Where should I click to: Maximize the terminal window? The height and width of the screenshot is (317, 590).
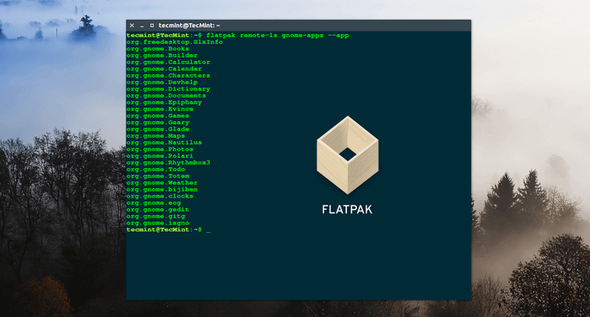point(152,26)
